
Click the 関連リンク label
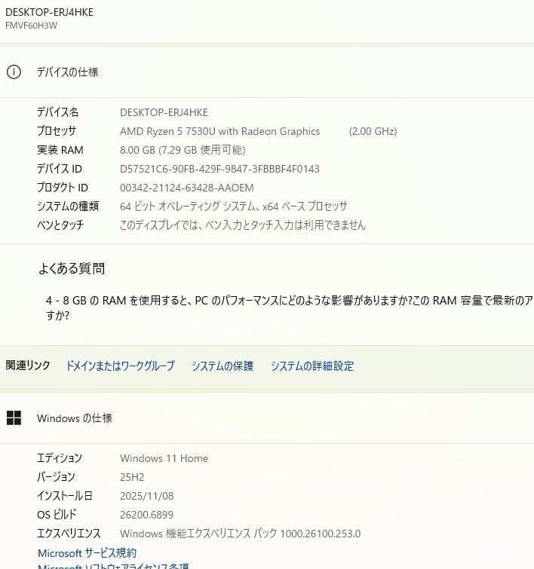pos(28,366)
